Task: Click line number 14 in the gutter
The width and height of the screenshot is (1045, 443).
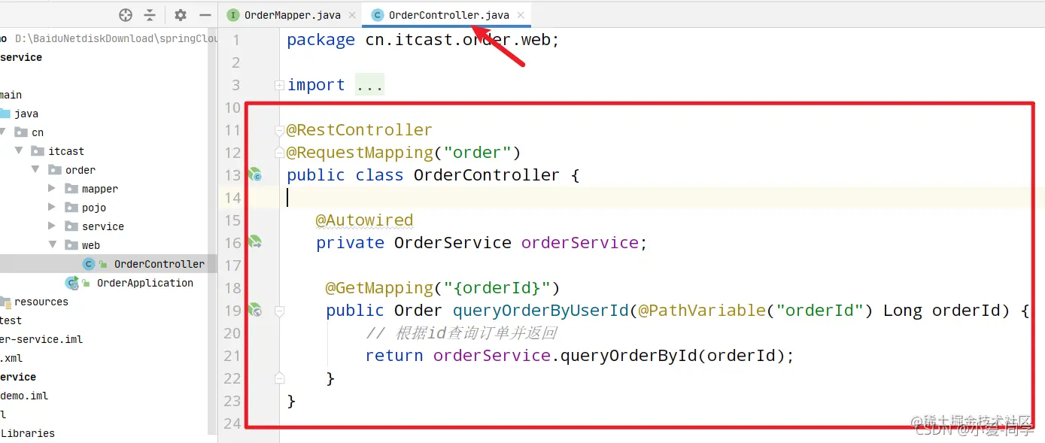Action: click(x=232, y=198)
